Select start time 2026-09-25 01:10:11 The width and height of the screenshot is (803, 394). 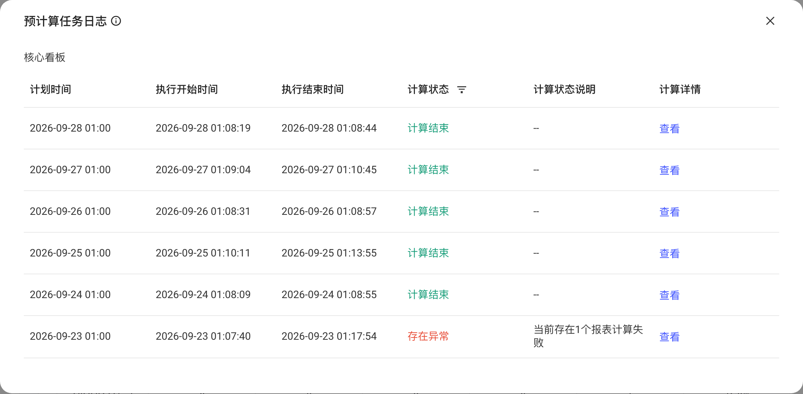point(203,253)
